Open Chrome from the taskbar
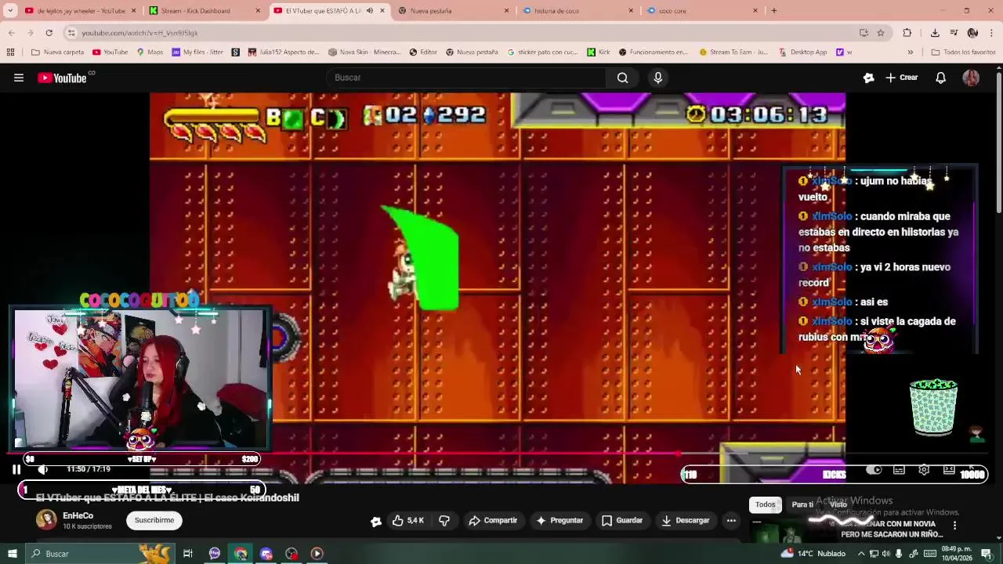 pyautogui.click(x=241, y=554)
